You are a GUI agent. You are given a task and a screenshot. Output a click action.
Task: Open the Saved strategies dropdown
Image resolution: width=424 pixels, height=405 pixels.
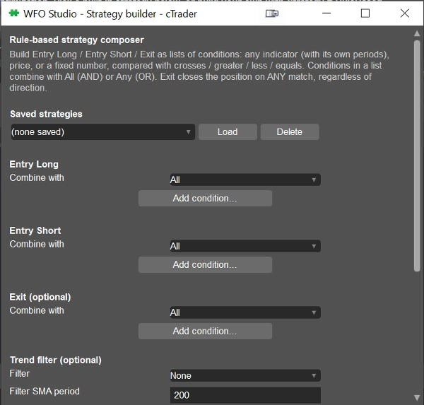102,132
